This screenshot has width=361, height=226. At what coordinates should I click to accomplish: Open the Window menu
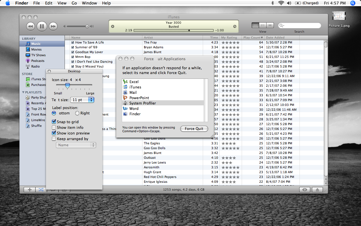(x=89, y=3)
